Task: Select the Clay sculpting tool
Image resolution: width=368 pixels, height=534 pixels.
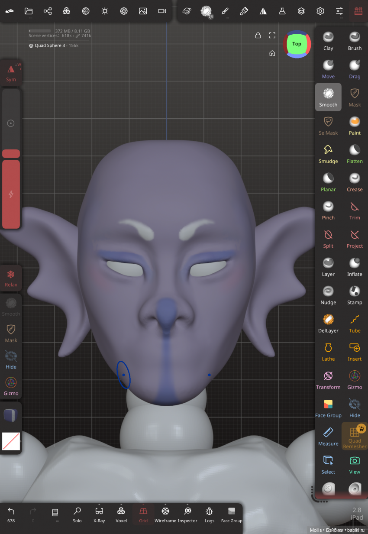Action: pyautogui.click(x=328, y=41)
